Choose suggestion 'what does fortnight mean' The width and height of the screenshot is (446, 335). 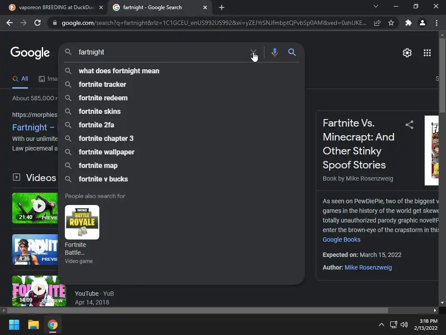tap(119, 71)
